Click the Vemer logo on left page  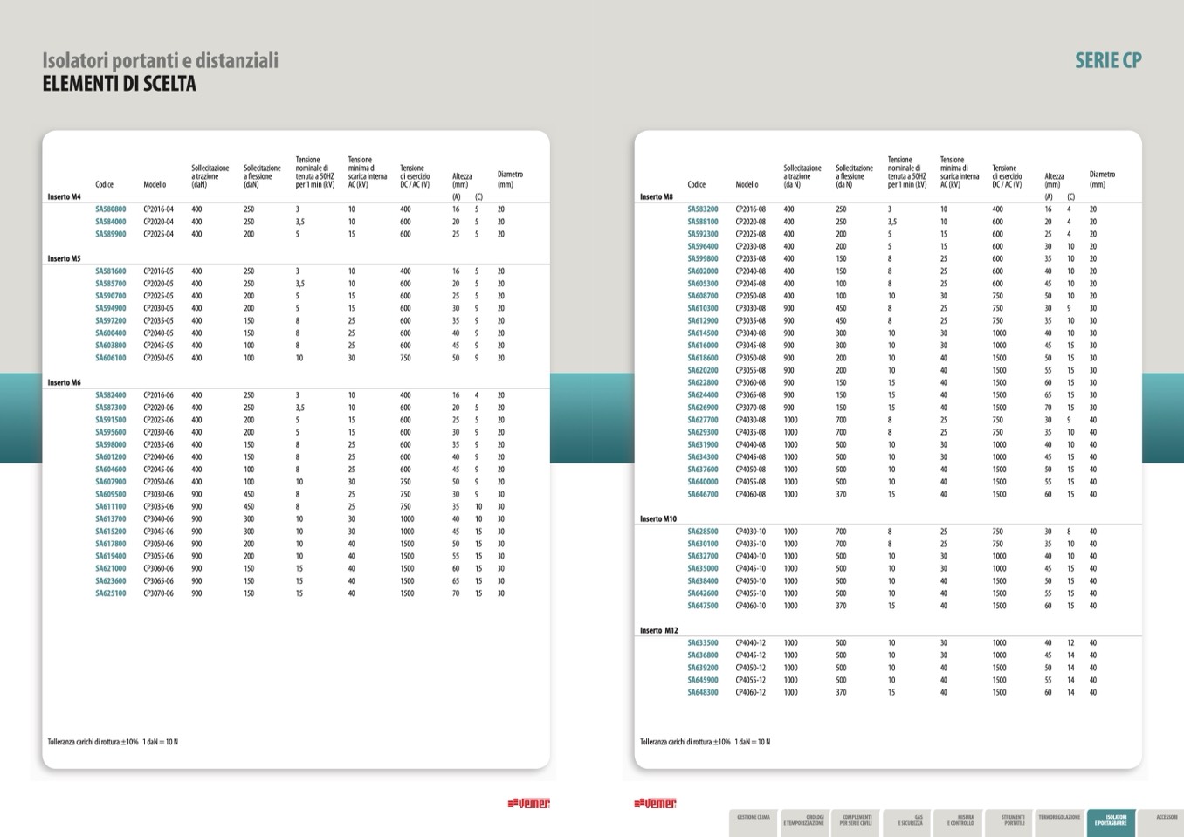click(x=528, y=803)
